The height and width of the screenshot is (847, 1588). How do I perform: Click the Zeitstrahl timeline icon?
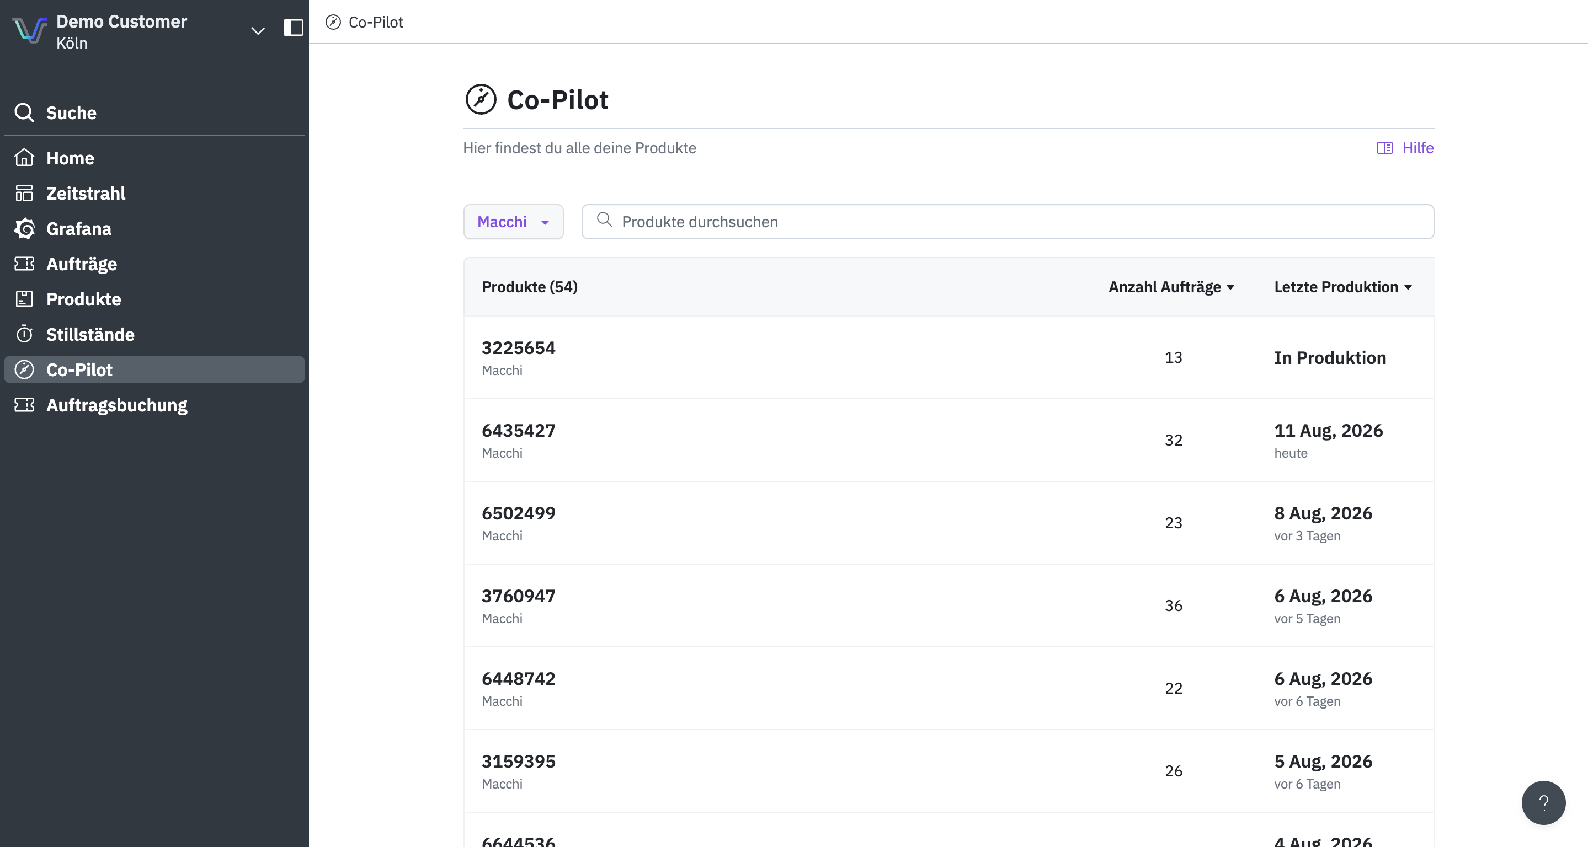(24, 194)
